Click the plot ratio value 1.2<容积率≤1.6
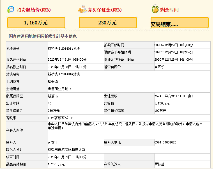Viewport: 214px width, 169px height. [x=60, y=118]
